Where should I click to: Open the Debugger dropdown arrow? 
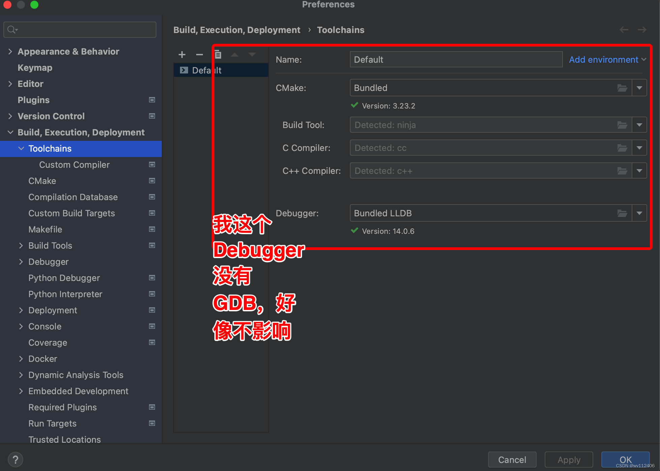click(x=639, y=213)
